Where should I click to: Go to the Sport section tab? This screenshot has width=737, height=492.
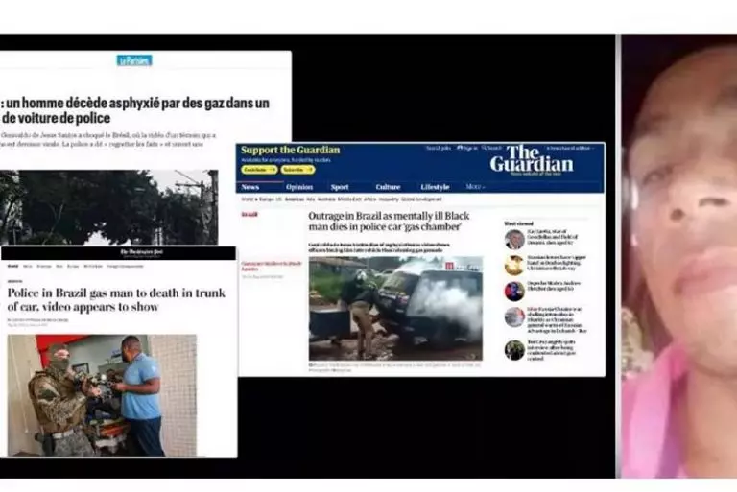click(x=340, y=187)
